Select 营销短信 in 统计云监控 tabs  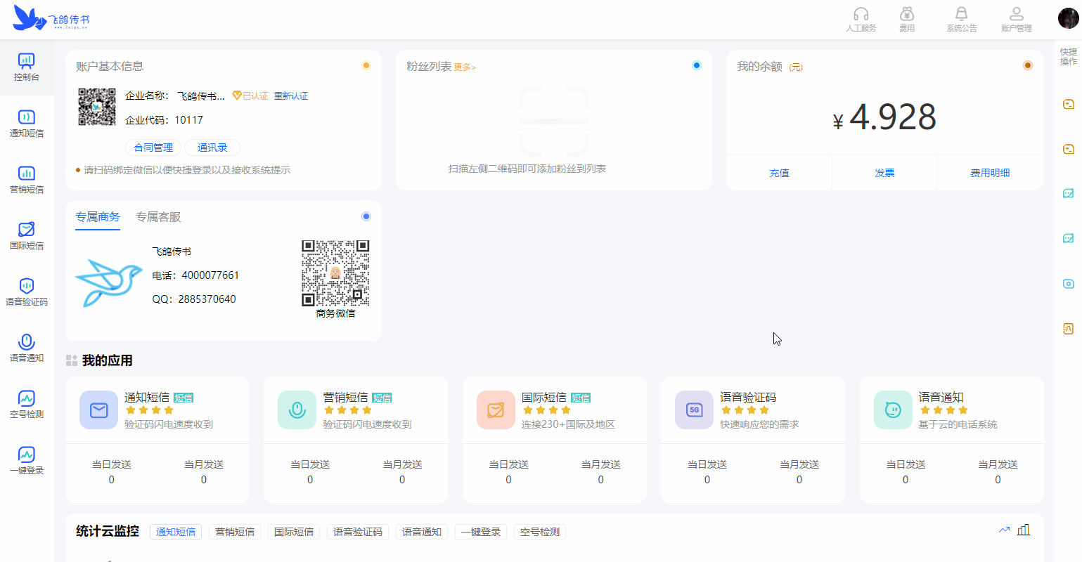pyautogui.click(x=235, y=532)
